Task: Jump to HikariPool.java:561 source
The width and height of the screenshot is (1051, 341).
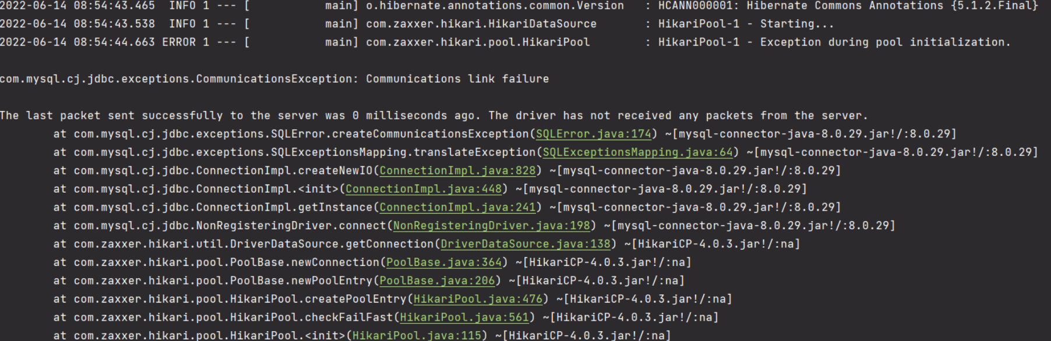Action: [x=464, y=317]
